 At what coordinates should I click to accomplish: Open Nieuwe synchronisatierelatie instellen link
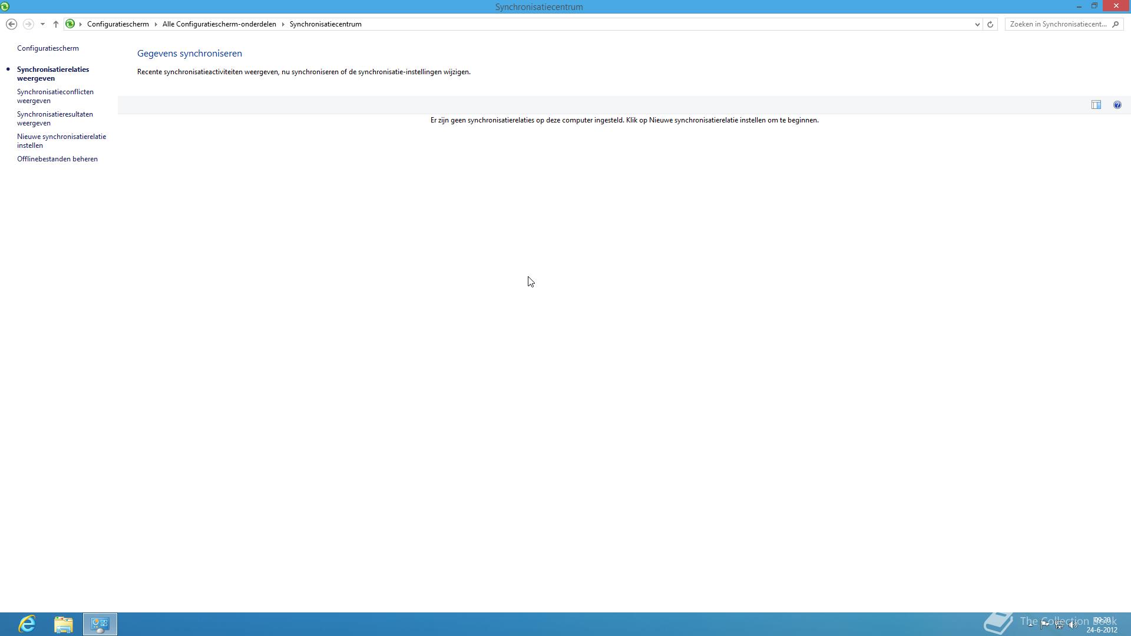(61, 141)
